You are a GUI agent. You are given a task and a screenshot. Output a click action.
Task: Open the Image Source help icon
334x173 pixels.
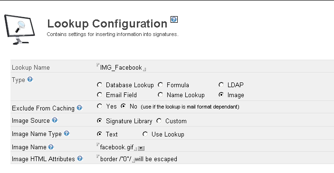coord(55,120)
